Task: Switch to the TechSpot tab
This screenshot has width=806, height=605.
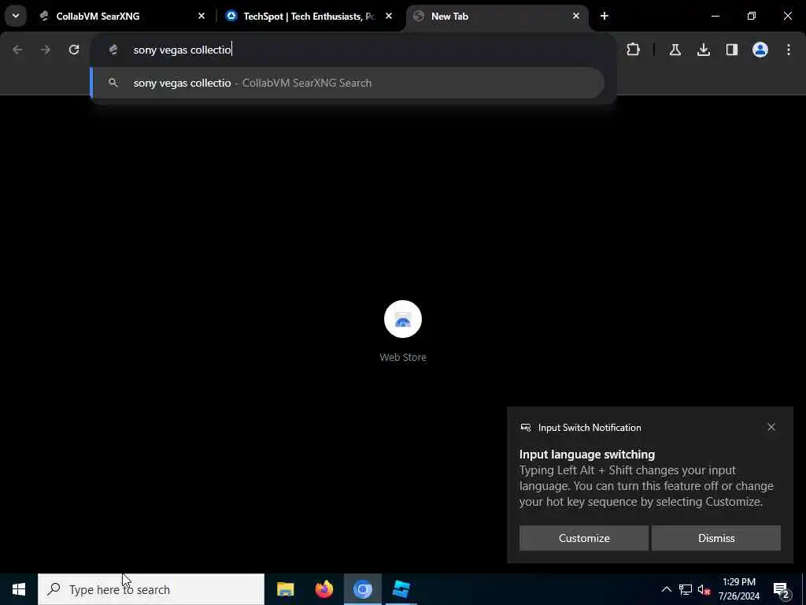Action: click(x=309, y=17)
